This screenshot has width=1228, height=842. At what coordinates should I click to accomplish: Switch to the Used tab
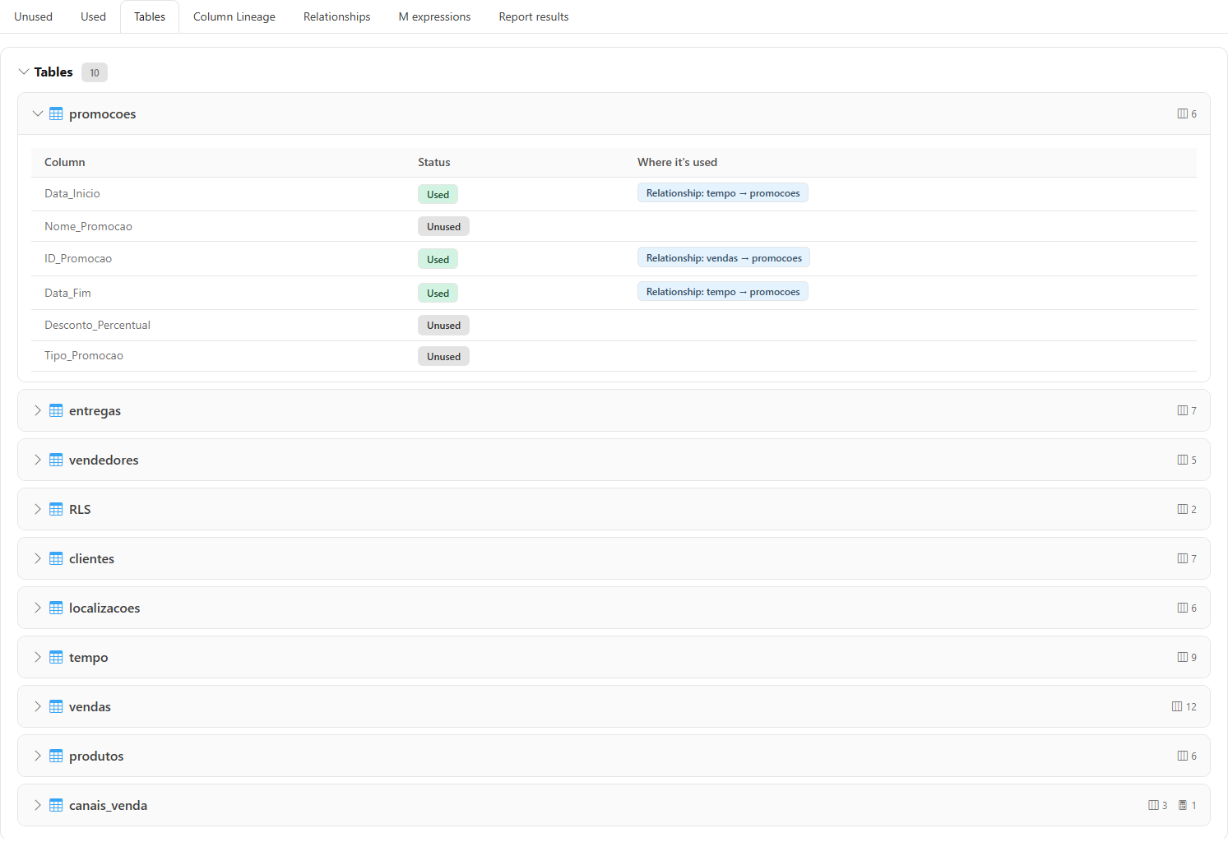(93, 16)
